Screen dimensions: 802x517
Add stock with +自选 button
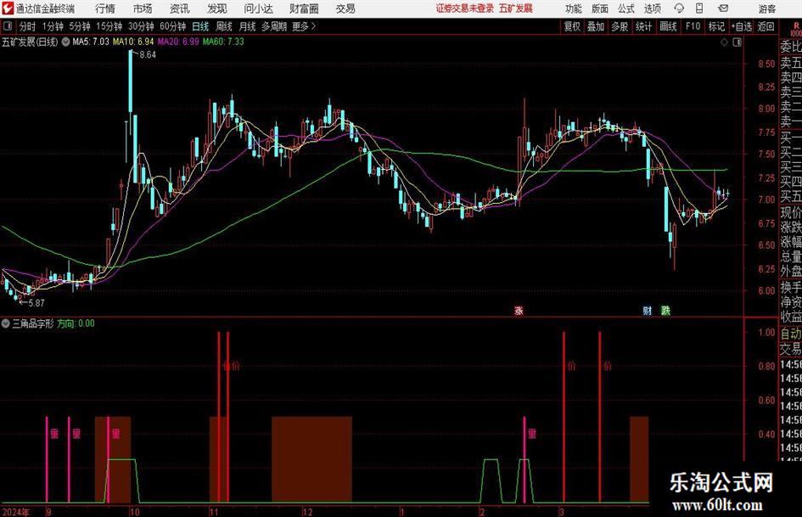click(x=742, y=26)
